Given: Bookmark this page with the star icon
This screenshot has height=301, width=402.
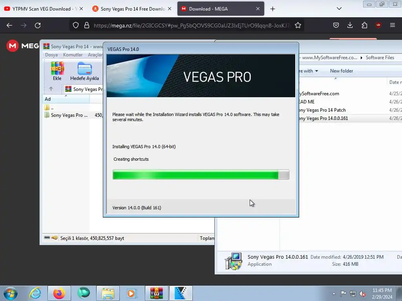Looking at the screenshot, I should pyautogui.click(x=298, y=25).
